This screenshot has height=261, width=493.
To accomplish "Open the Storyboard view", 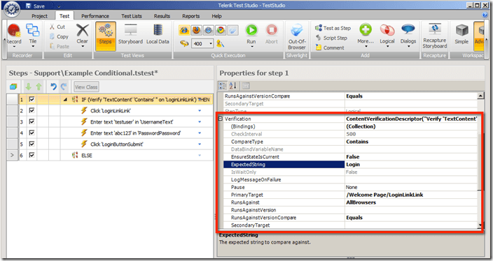I will point(130,34).
